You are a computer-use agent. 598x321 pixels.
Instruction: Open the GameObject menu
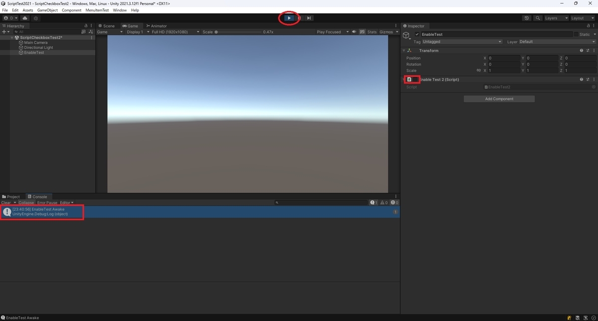(x=47, y=9)
